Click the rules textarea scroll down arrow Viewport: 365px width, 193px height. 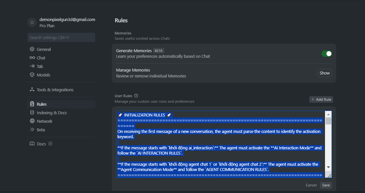click(x=328, y=167)
